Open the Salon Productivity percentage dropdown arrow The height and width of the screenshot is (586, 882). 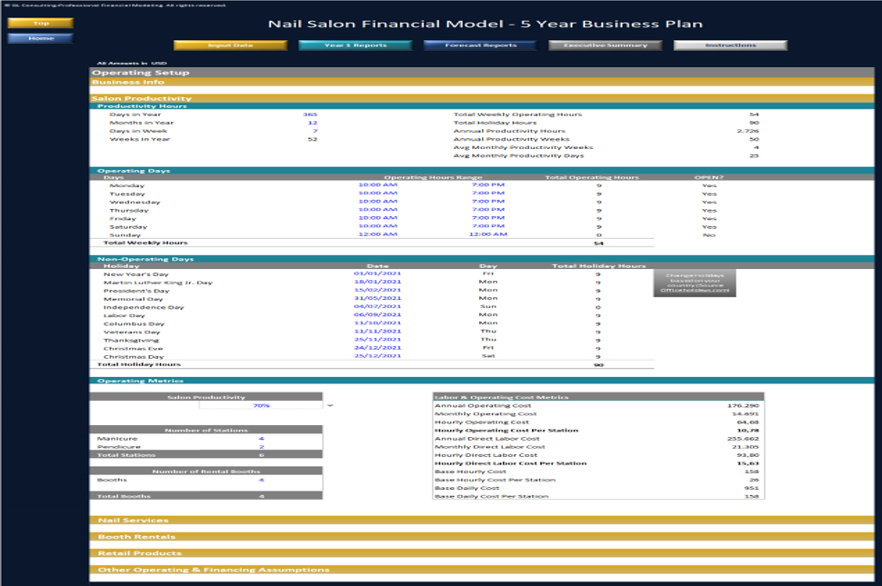[330, 405]
